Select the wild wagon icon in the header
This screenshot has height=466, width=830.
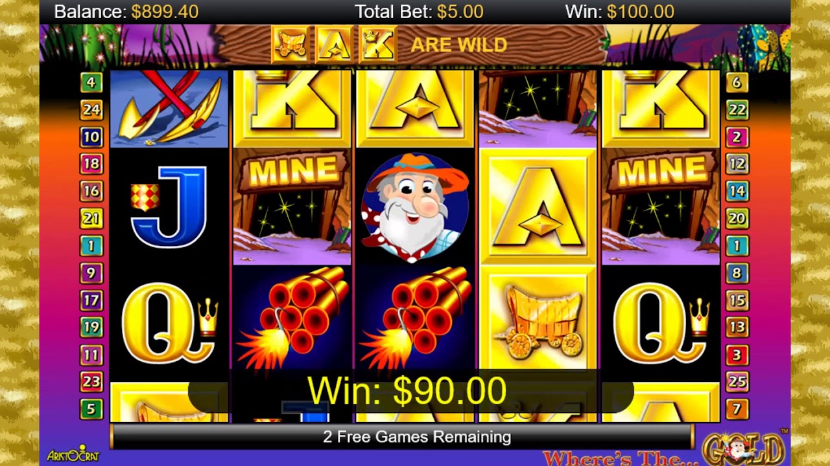click(x=290, y=44)
